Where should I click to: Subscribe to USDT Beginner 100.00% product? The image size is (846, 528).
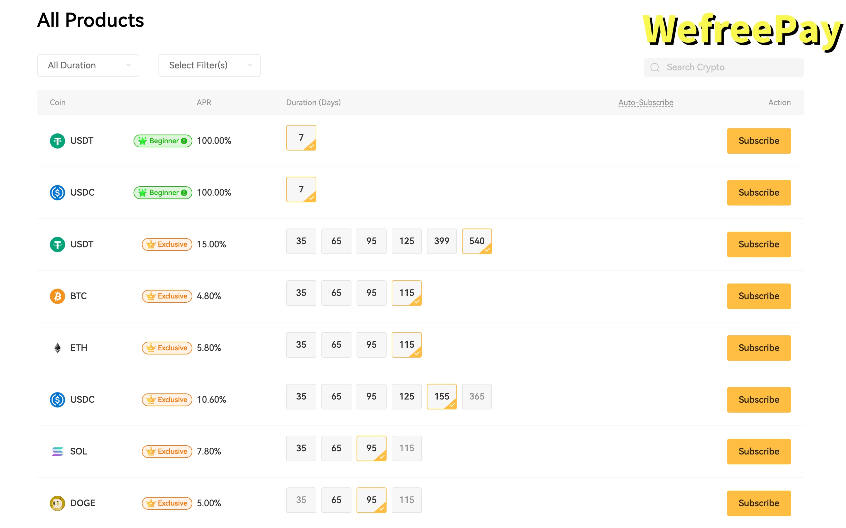click(759, 141)
